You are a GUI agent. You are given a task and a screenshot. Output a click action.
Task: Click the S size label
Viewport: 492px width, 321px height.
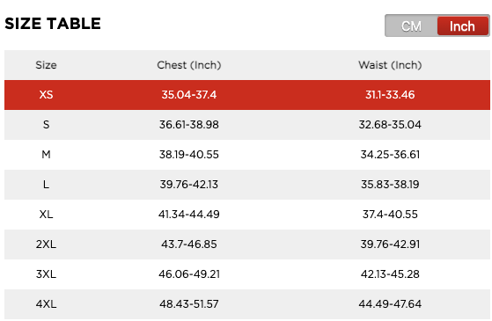(46, 125)
